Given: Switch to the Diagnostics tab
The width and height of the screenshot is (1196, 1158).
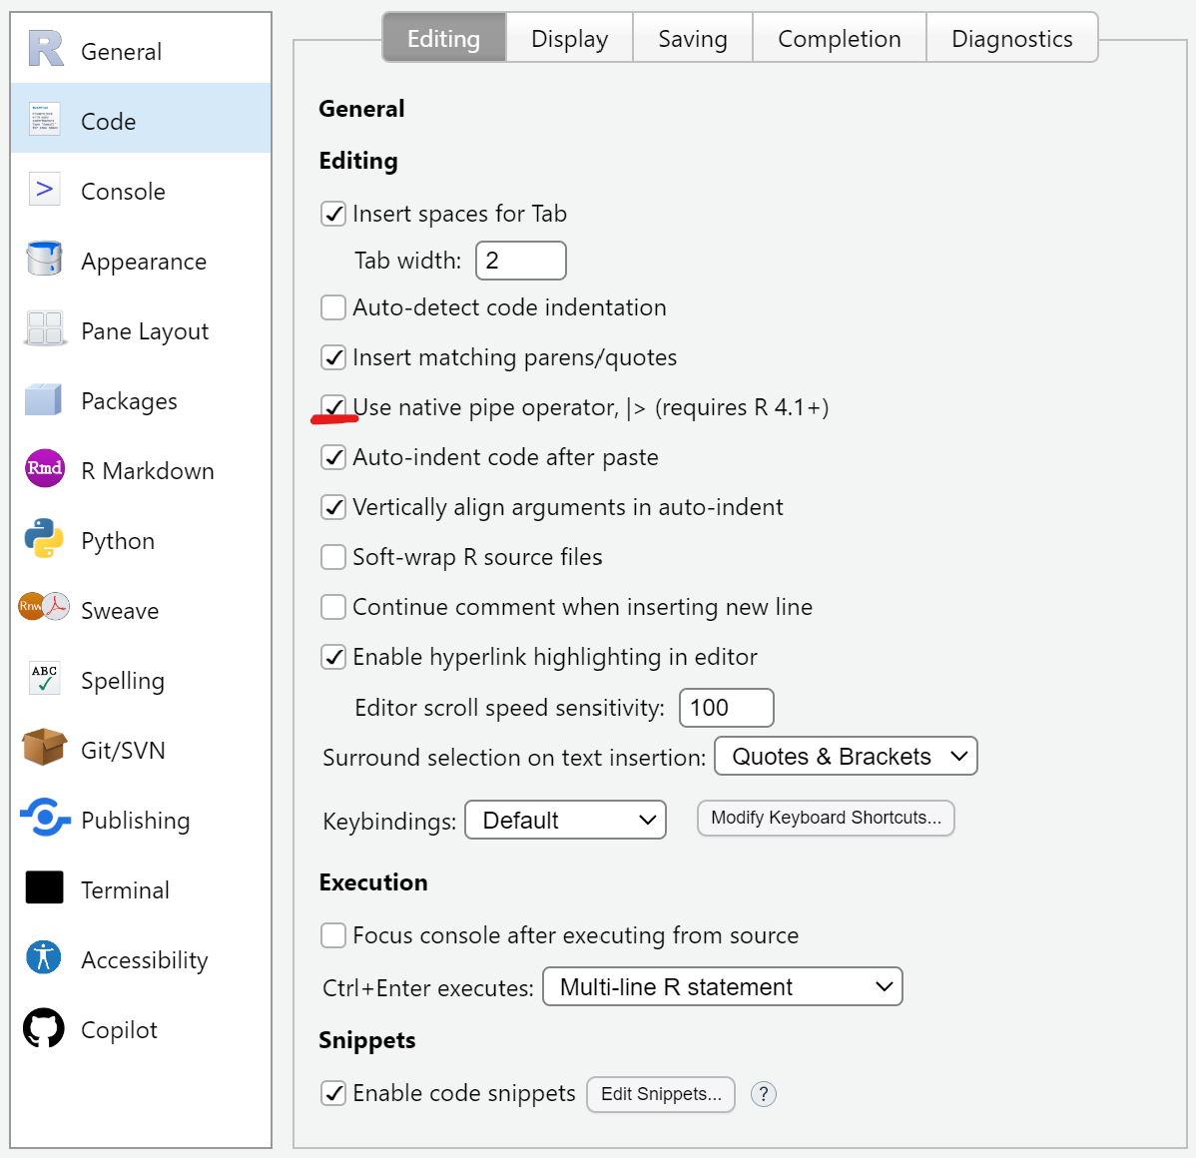Looking at the screenshot, I should pos(1011,39).
